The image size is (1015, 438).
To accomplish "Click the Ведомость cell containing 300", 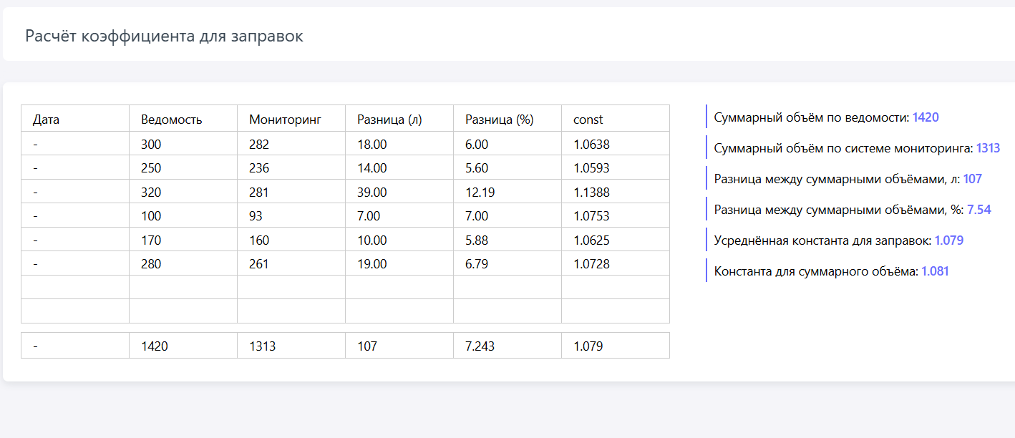I will pos(183,145).
